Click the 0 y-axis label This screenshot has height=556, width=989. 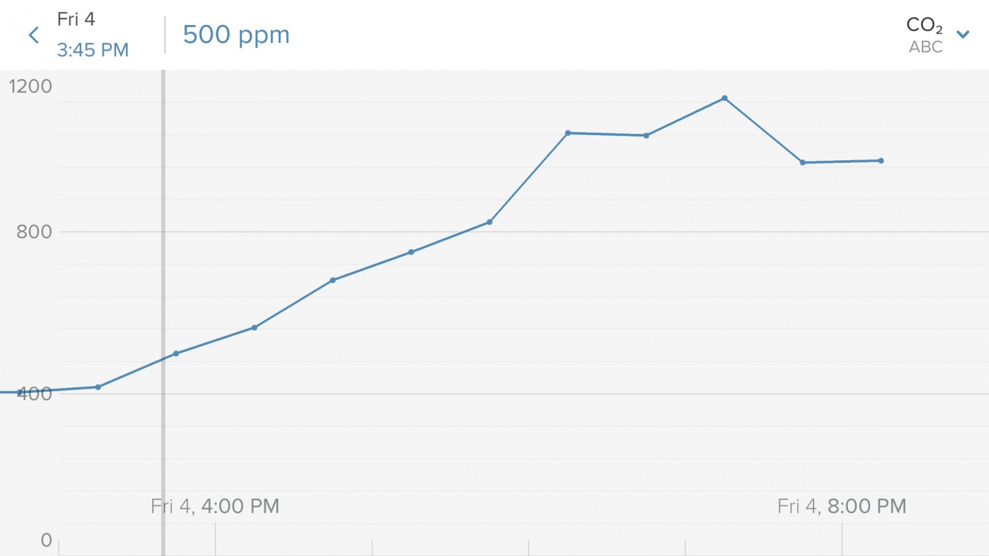(46, 540)
